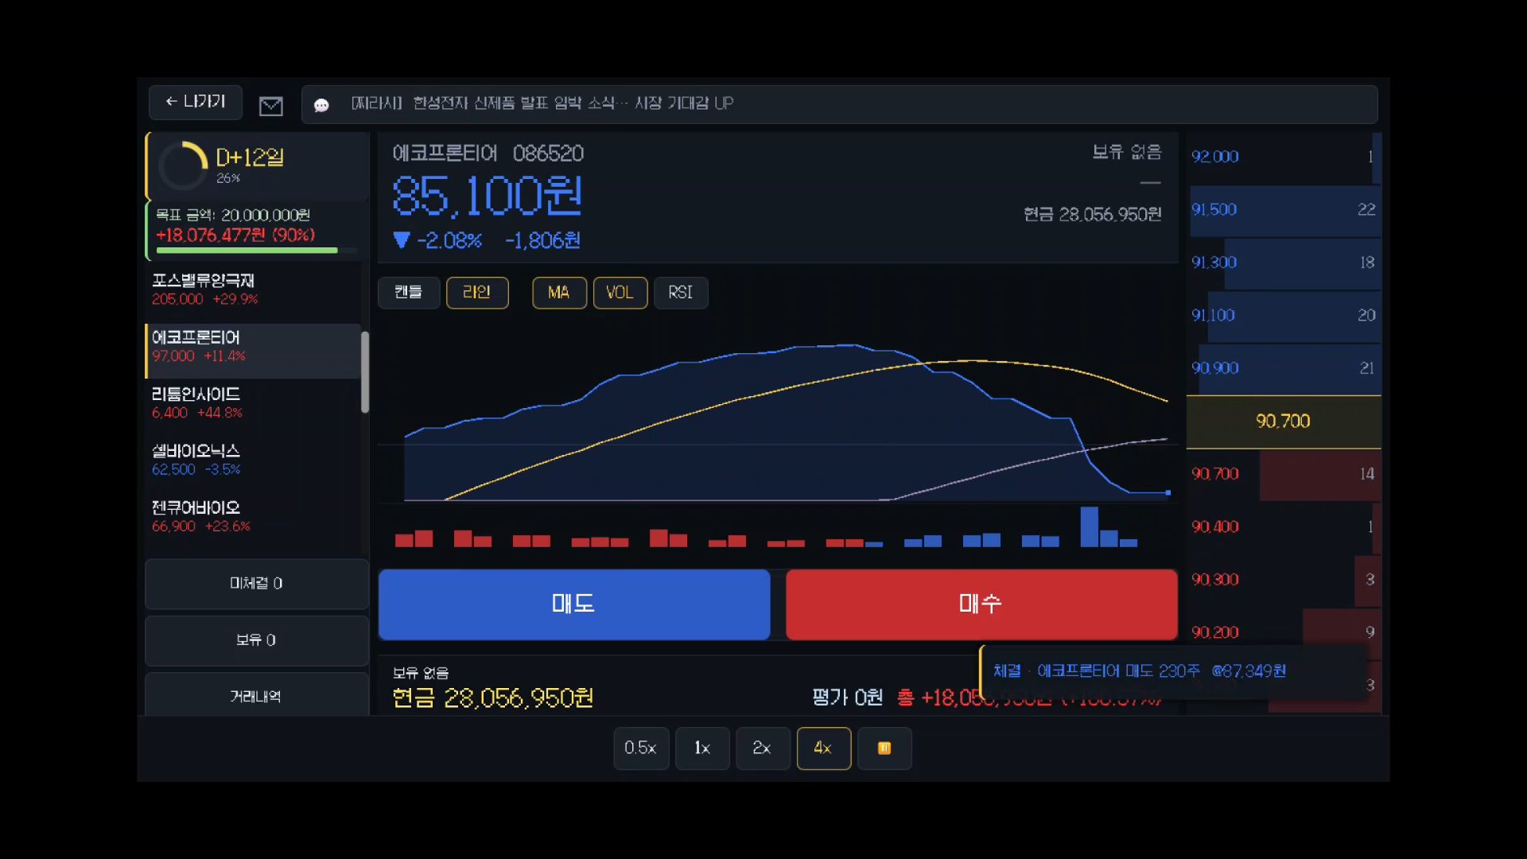Click the 평가 0원 valuation text

click(847, 698)
